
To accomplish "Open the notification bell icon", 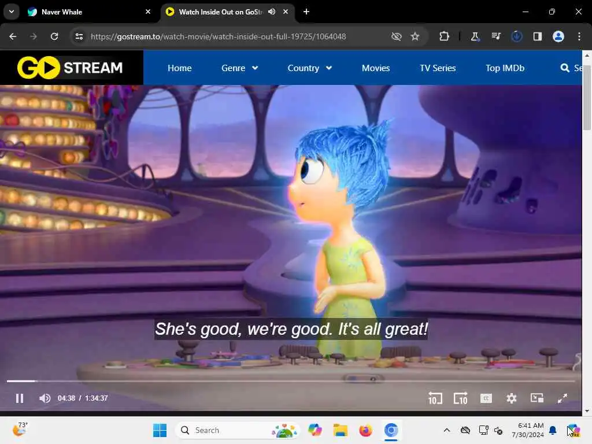I will (553, 430).
